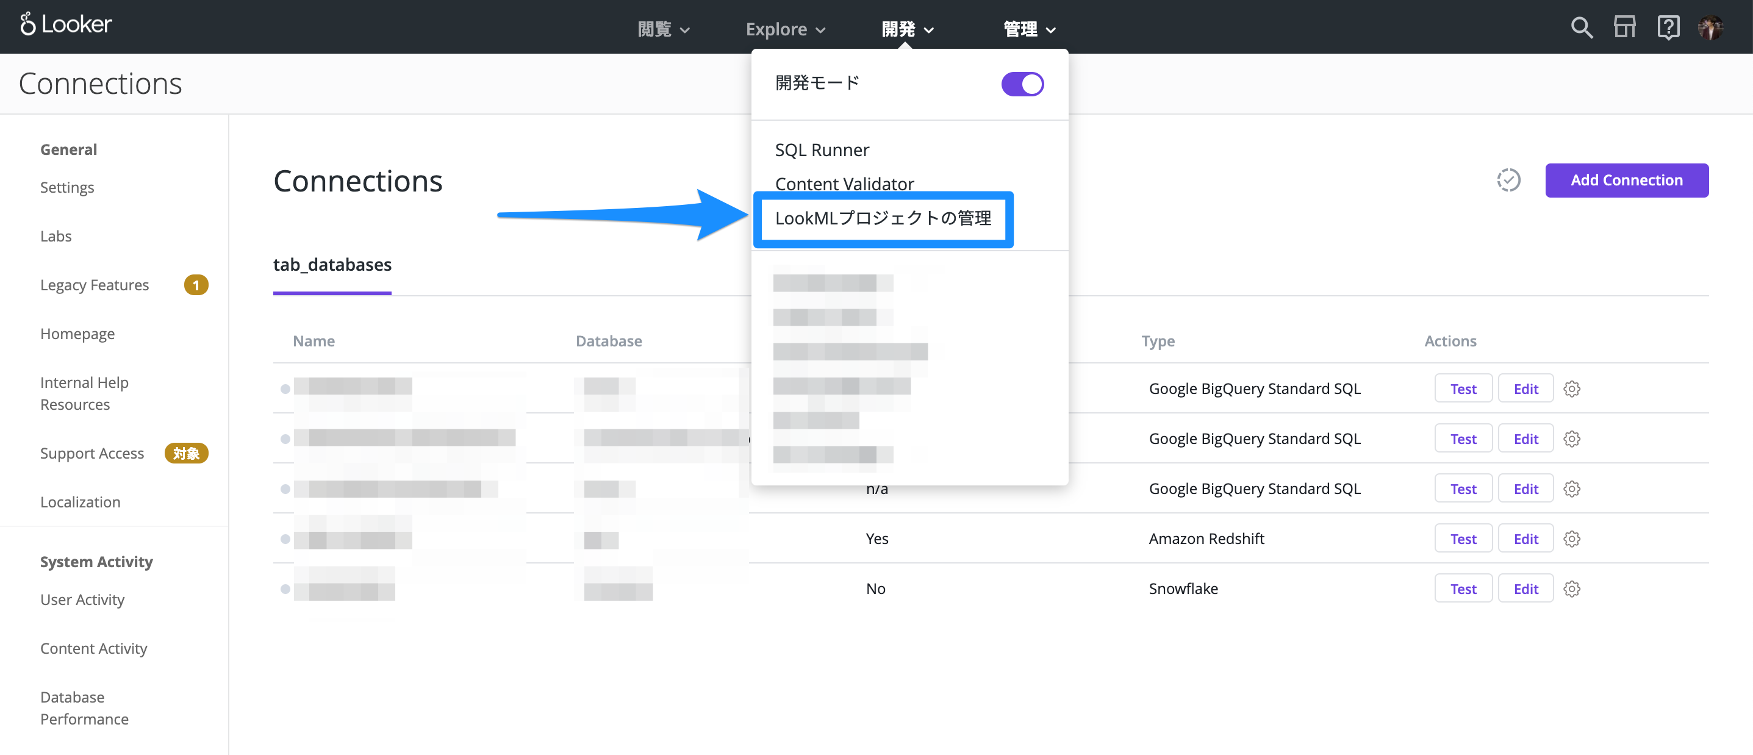Open Settings in the General sidebar
Image resolution: width=1753 pixels, height=755 pixels.
tap(66, 187)
